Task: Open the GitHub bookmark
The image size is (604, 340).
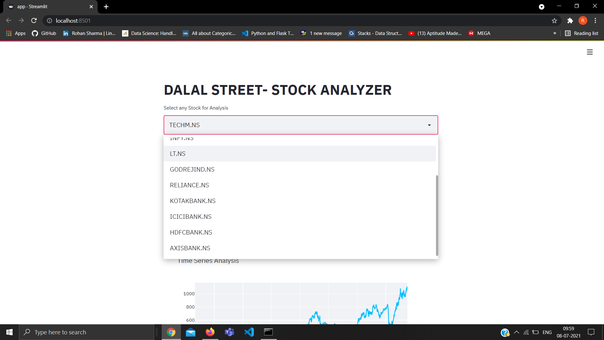Action: coord(44,33)
